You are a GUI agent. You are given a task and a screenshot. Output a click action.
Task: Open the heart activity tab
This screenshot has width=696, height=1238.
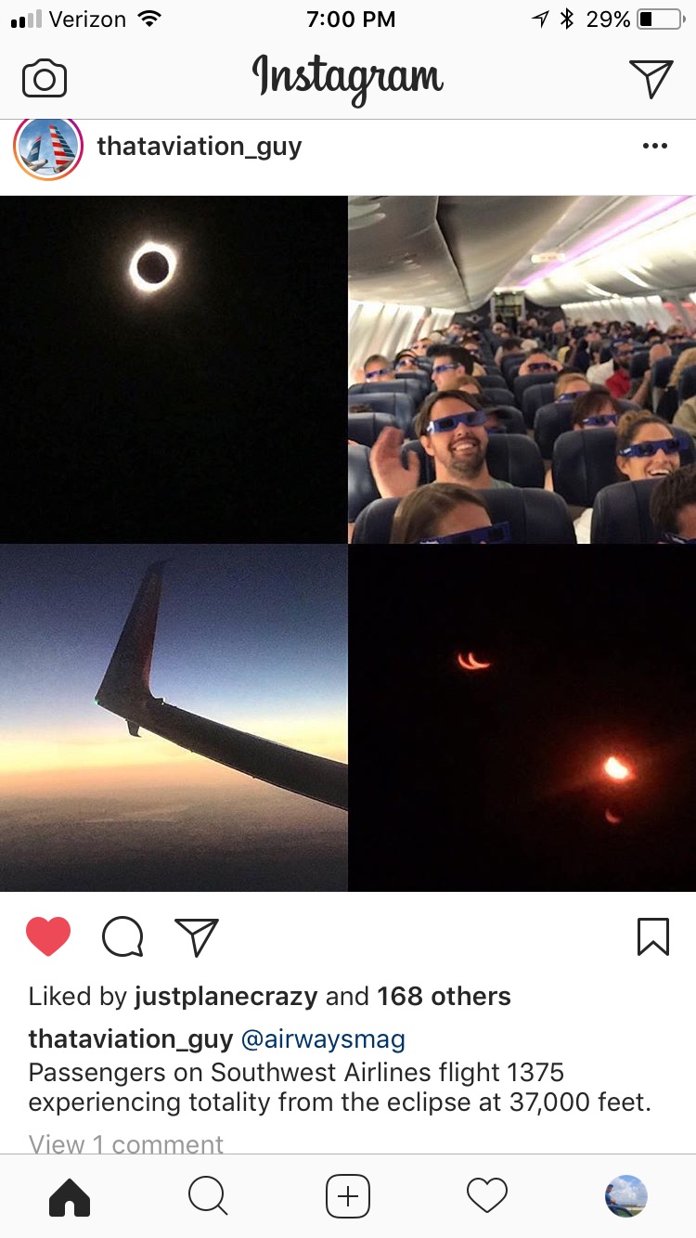coord(487,1196)
